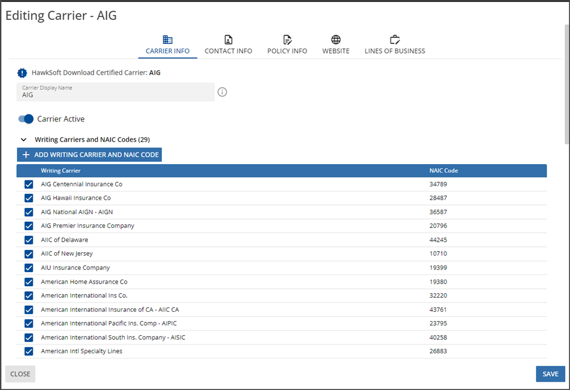Click NAIC code 26883
This screenshot has height=390, width=570.
[x=438, y=351]
